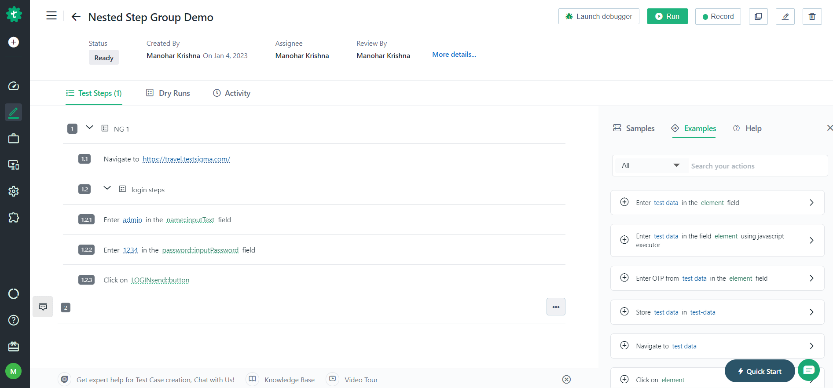
Task: Open the Knowledge Base link
Action: pyautogui.click(x=290, y=380)
